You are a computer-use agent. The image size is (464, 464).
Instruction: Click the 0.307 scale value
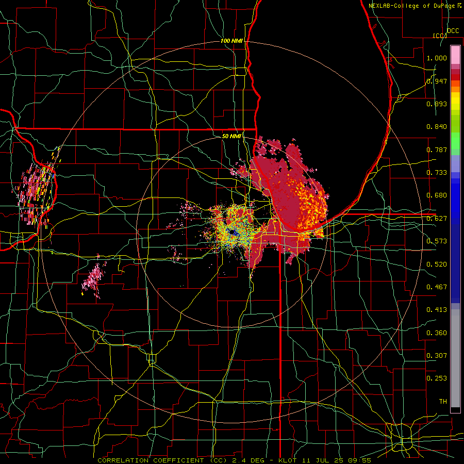click(x=437, y=356)
